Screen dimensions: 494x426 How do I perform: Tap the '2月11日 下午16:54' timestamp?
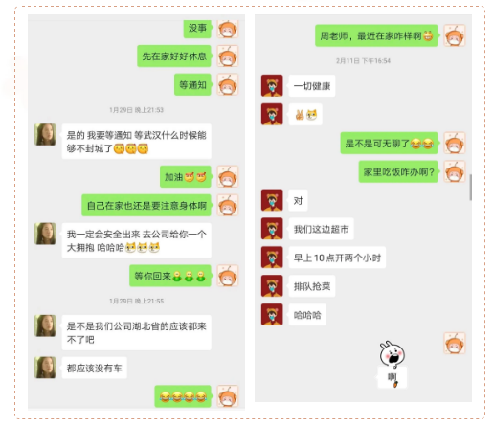(x=363, y=60)
